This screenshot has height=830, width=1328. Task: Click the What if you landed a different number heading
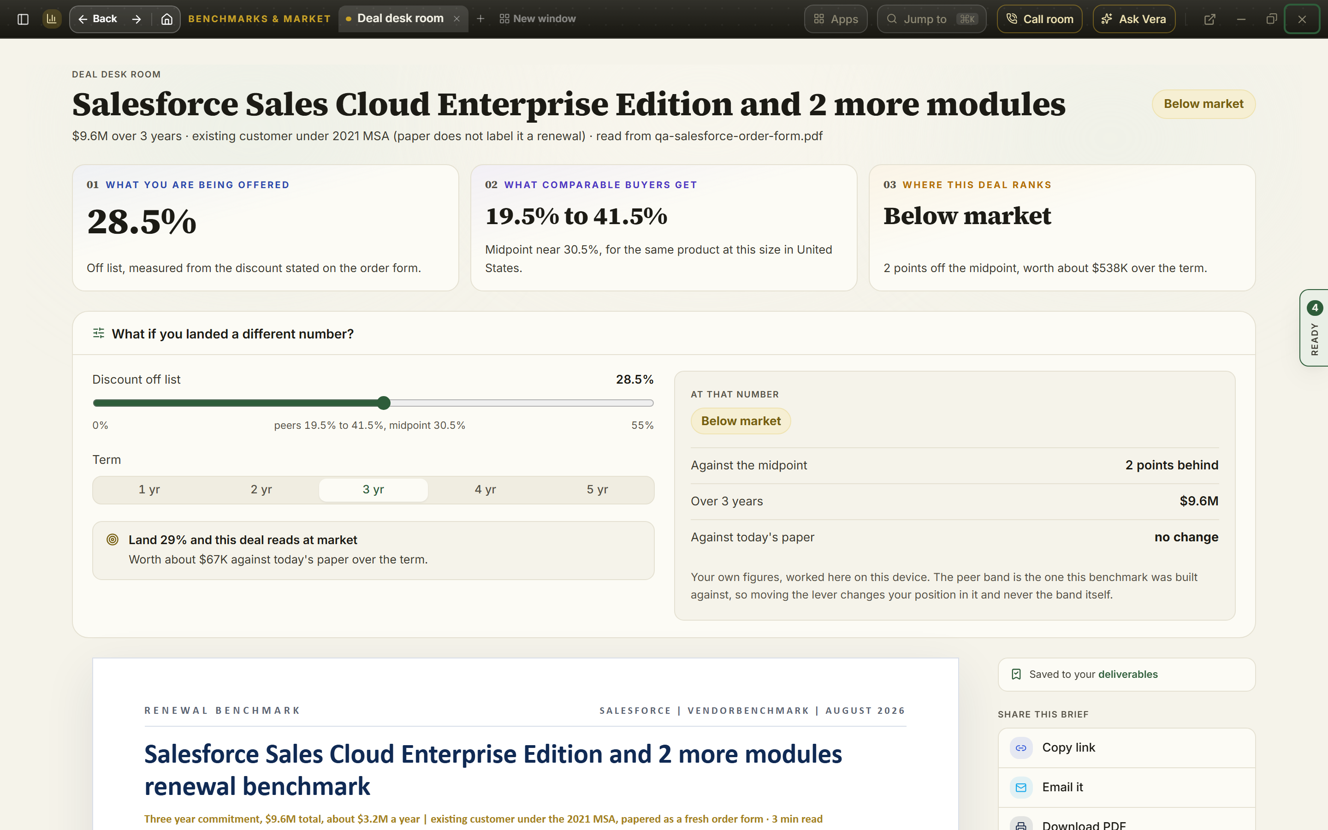(233, 334)
